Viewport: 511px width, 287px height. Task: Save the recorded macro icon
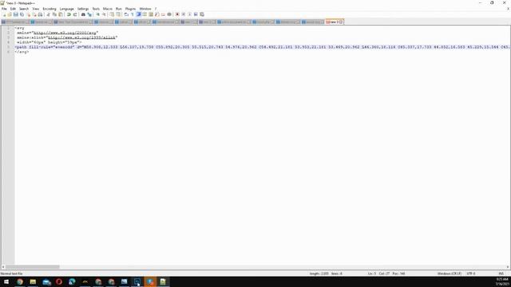point(202,14)
